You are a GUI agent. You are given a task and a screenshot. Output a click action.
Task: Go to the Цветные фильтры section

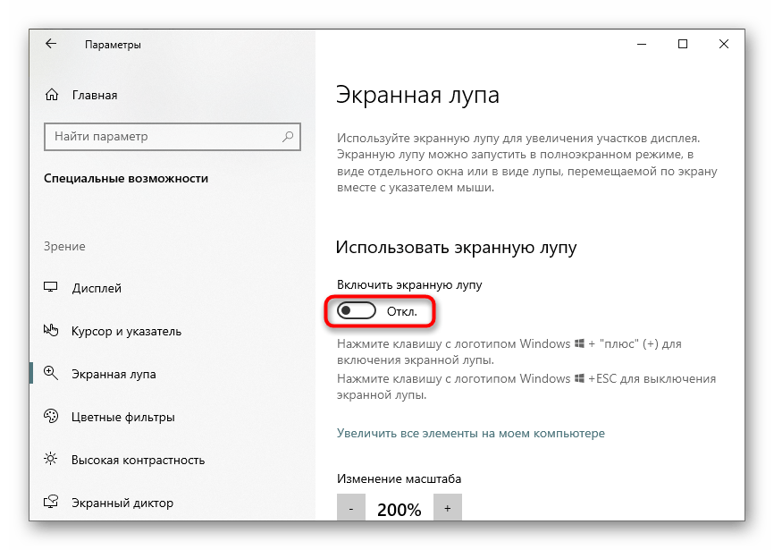click(123, 417)
